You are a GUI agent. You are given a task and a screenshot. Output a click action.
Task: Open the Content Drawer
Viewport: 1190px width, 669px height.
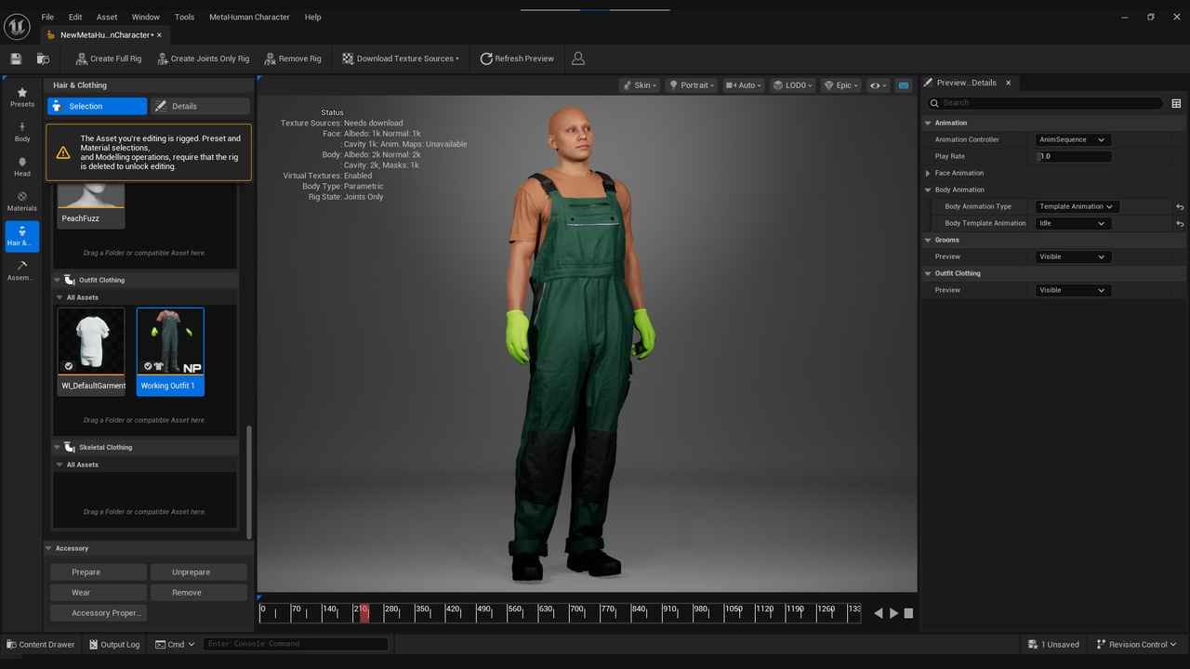[41, 644]
